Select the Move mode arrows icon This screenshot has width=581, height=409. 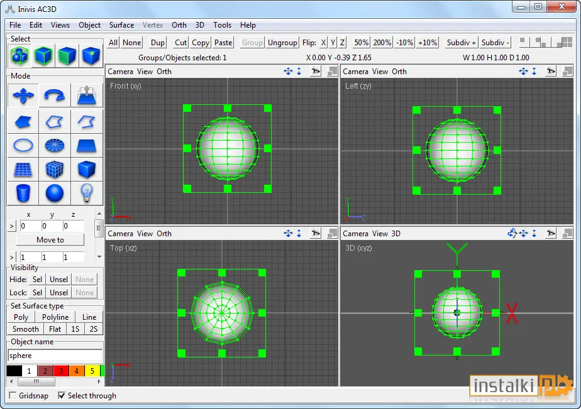pyautogui.click(x=23, y=95)
